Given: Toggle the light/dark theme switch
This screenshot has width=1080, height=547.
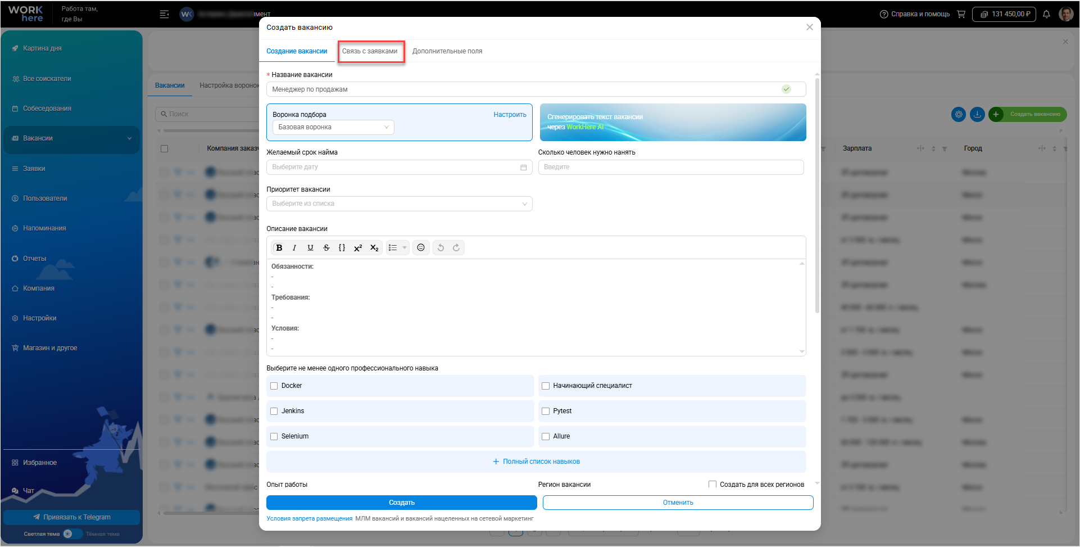Looking at the screenshot, I should point(72,534).
